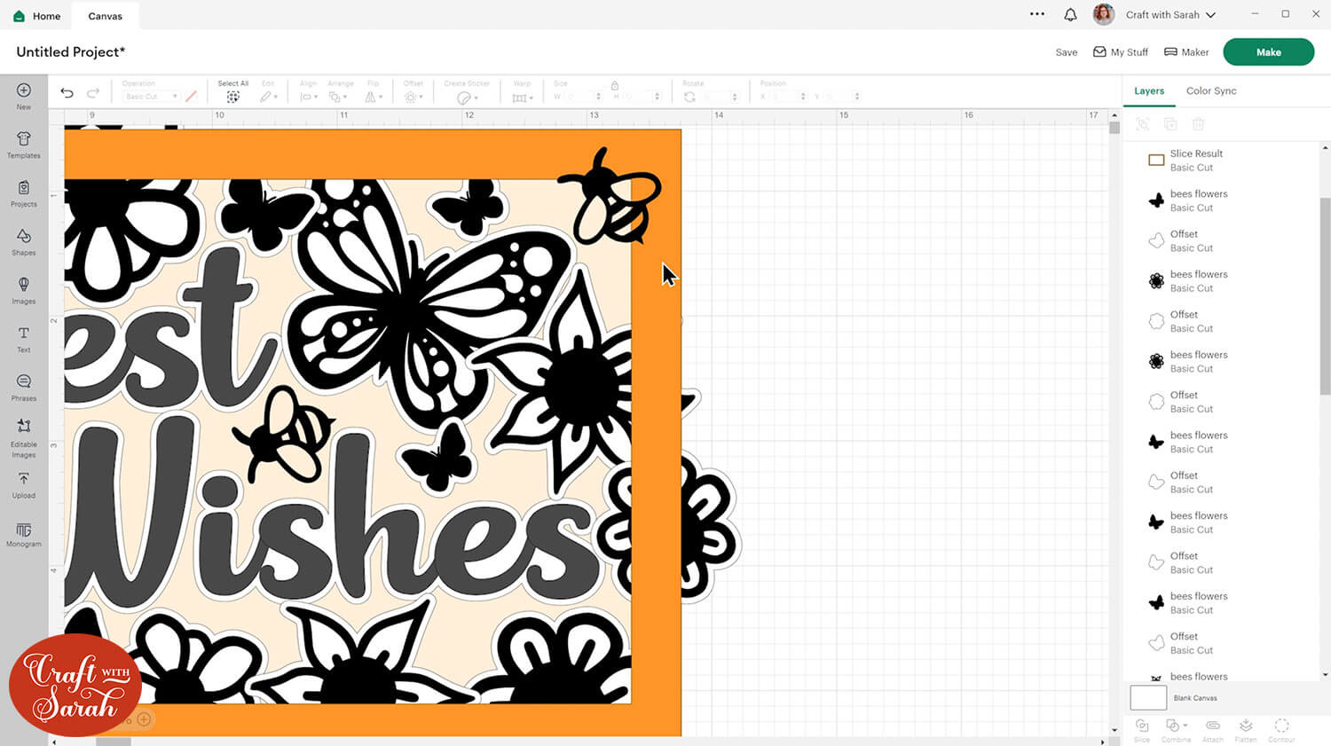1331x746 pixels.
Task: Click the operation color swatch
Action: tap(191, 97)
